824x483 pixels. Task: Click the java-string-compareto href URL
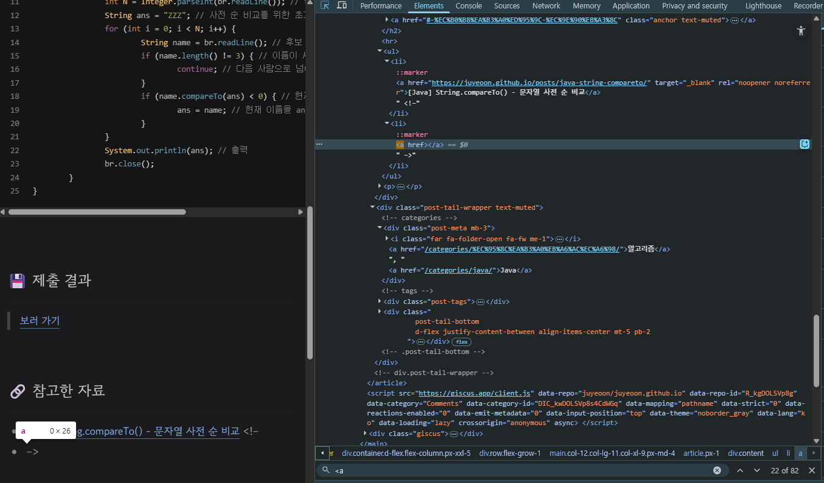pos(540,82)
